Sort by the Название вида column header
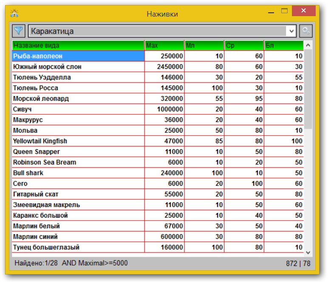Image resolution: width=328 pixels, height=283 pixels. click(78, 45)
